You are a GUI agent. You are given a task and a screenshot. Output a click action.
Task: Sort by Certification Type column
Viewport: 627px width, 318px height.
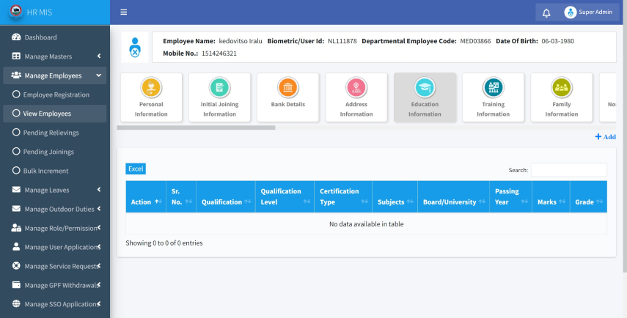343,196
